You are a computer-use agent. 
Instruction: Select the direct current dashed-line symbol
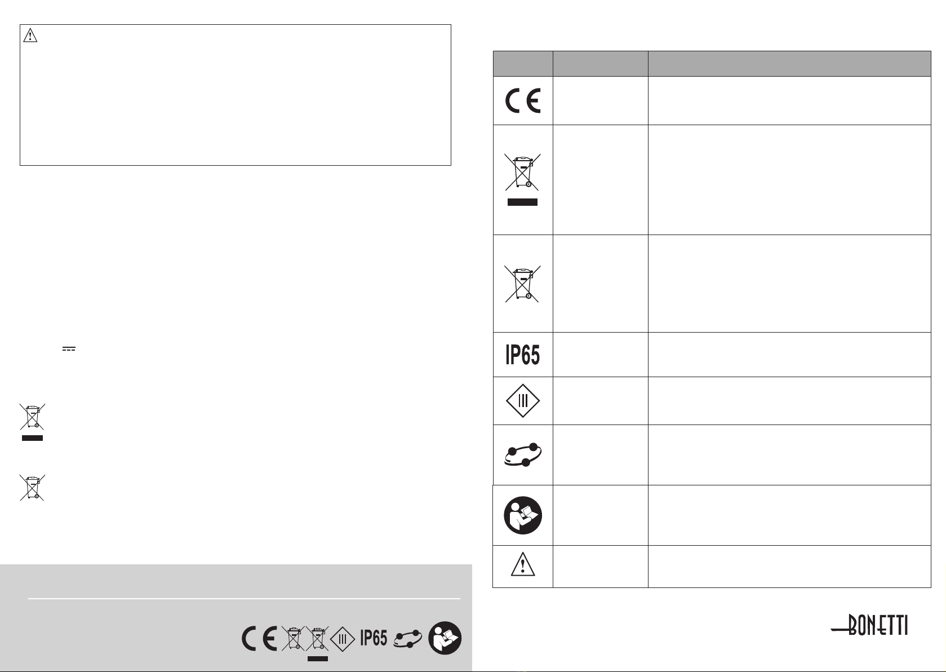pyautogui.click(x=69, y=350)
